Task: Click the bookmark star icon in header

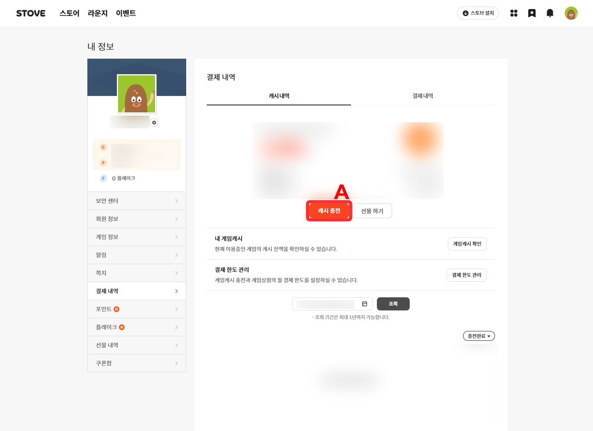Action: click(531, 13)
